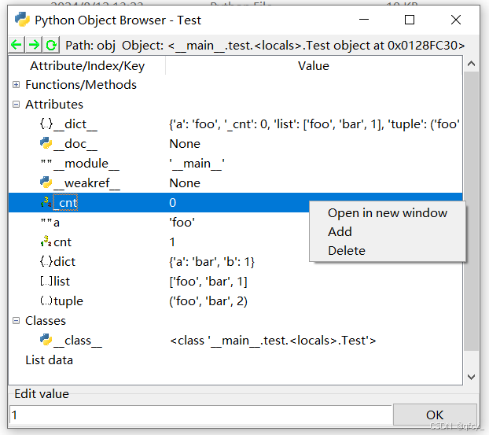This screenshot has height=435, width=489.
Task: Click the number icon beside cnt
Action: [x=46, y=241]
